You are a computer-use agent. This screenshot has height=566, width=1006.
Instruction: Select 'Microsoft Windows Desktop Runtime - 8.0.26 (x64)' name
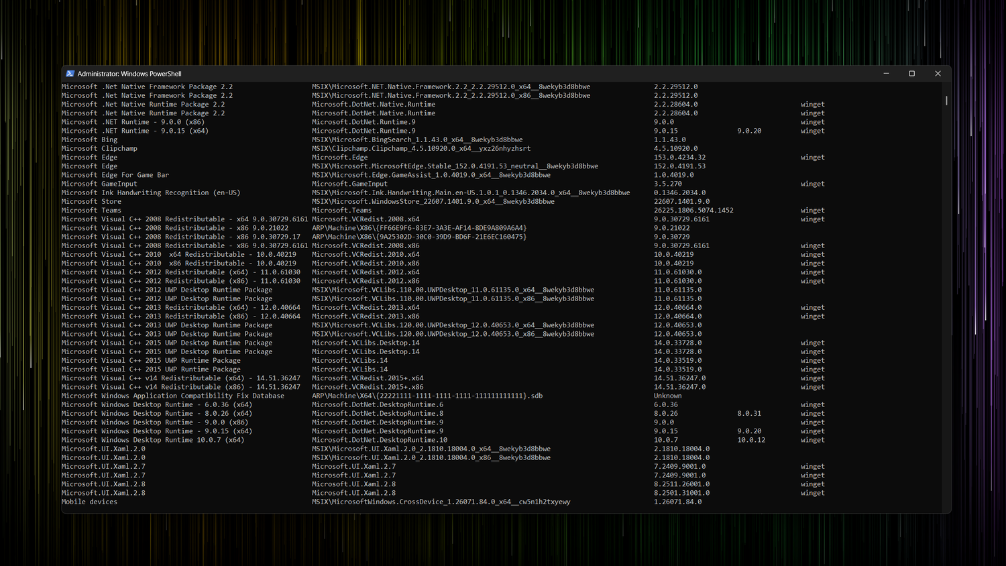(157, 414)
